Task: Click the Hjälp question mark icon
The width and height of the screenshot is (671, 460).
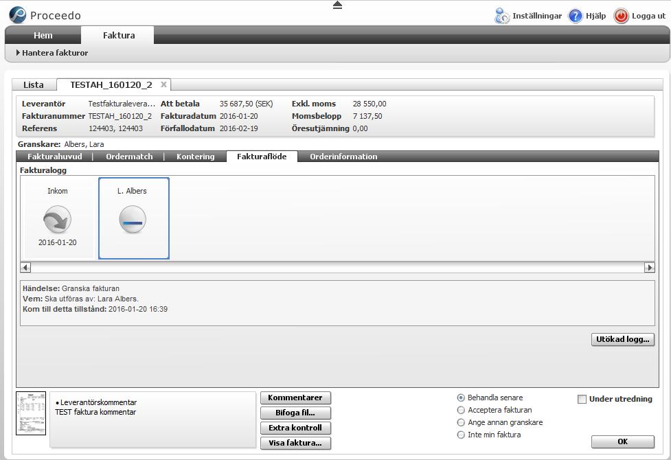Action: [575, 16]
